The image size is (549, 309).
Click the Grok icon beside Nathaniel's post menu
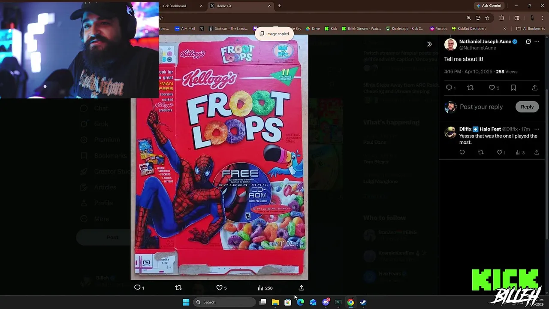(x=528, y=42)
